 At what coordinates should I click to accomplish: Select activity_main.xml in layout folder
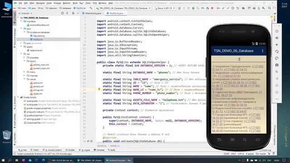40,65
